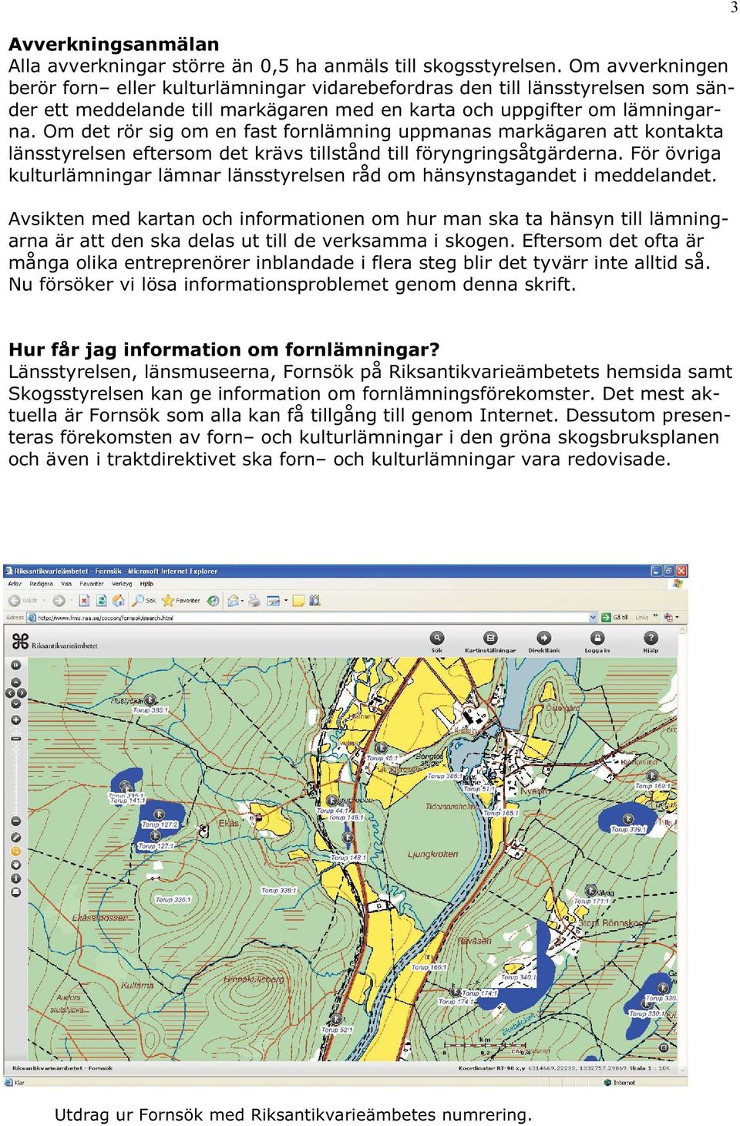Click the address bar URL field

pos(314,617)
